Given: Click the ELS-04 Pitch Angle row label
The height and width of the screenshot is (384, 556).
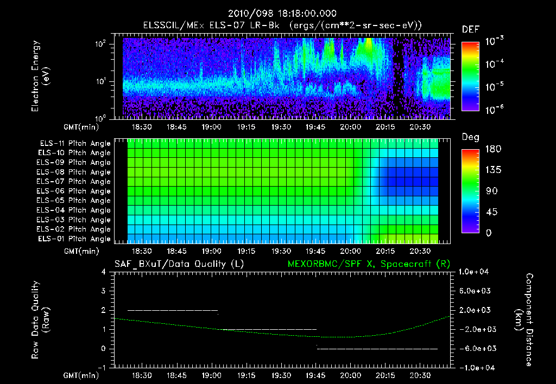Looking at the screenshot, I should [73, 210].
